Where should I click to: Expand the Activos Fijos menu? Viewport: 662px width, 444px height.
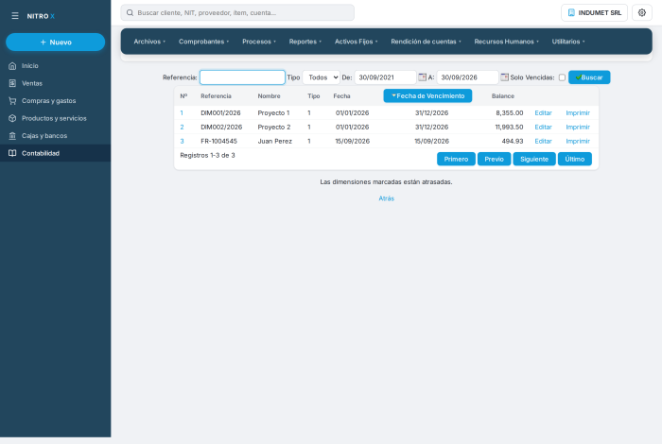[x=356, y=42]
